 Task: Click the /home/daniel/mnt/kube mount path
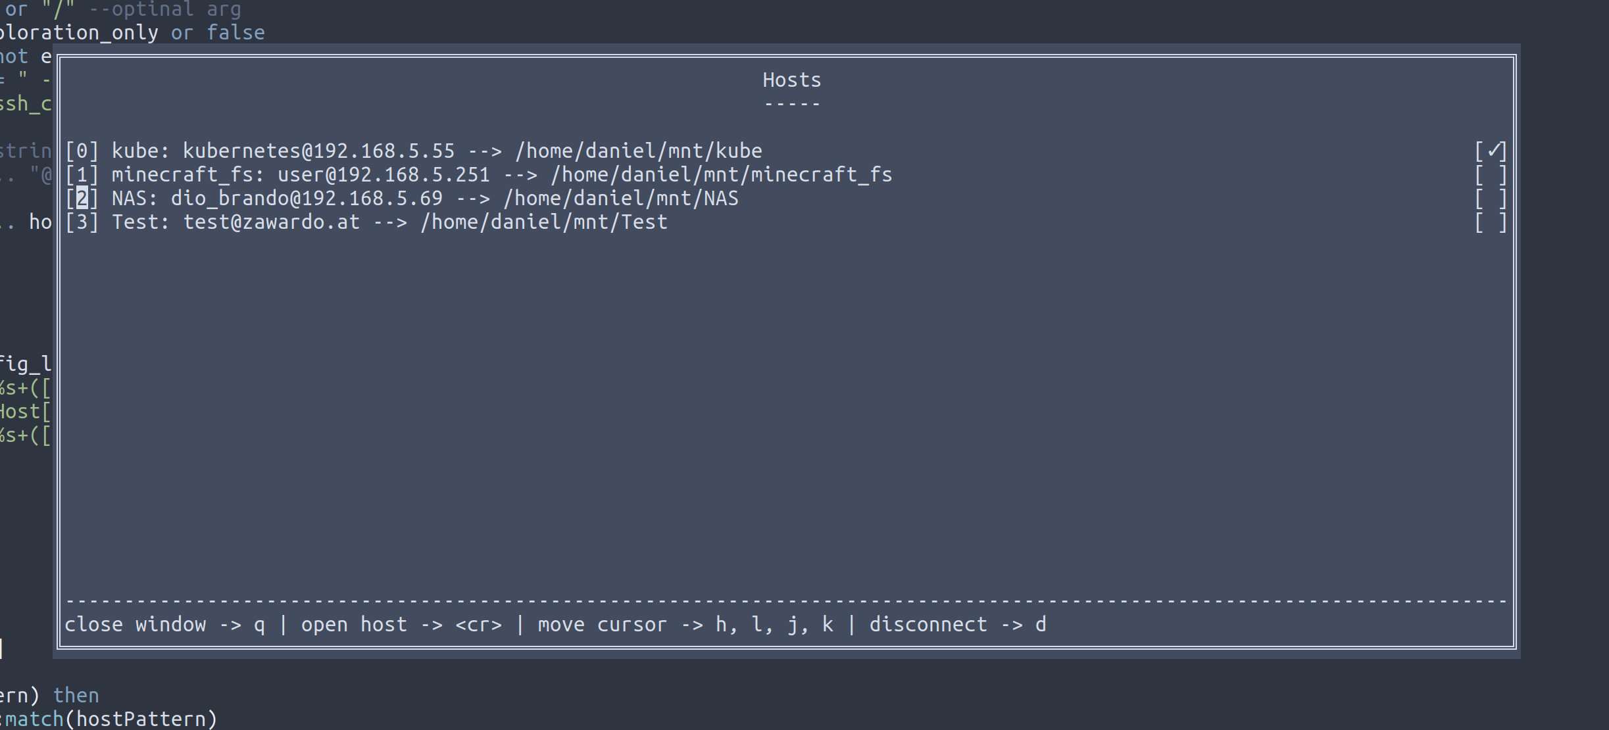coord(638,151)
